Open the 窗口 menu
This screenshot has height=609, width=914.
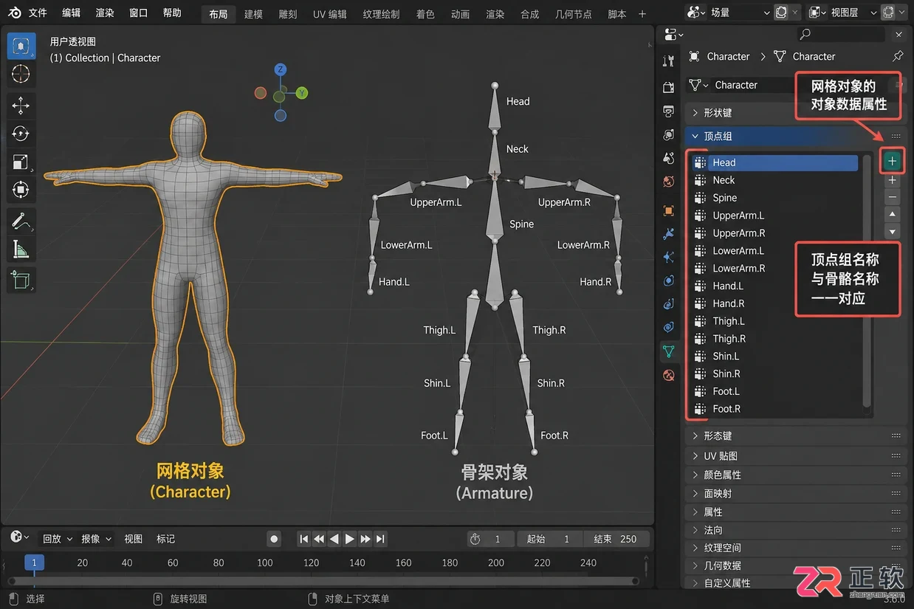click(x=138, y=13)
